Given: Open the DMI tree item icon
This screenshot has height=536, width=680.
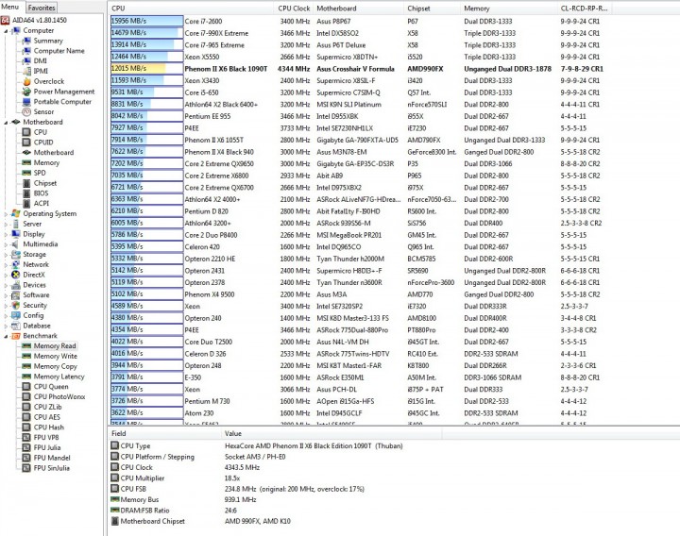Looking at the screenshot, I should (x=26, y=61).
